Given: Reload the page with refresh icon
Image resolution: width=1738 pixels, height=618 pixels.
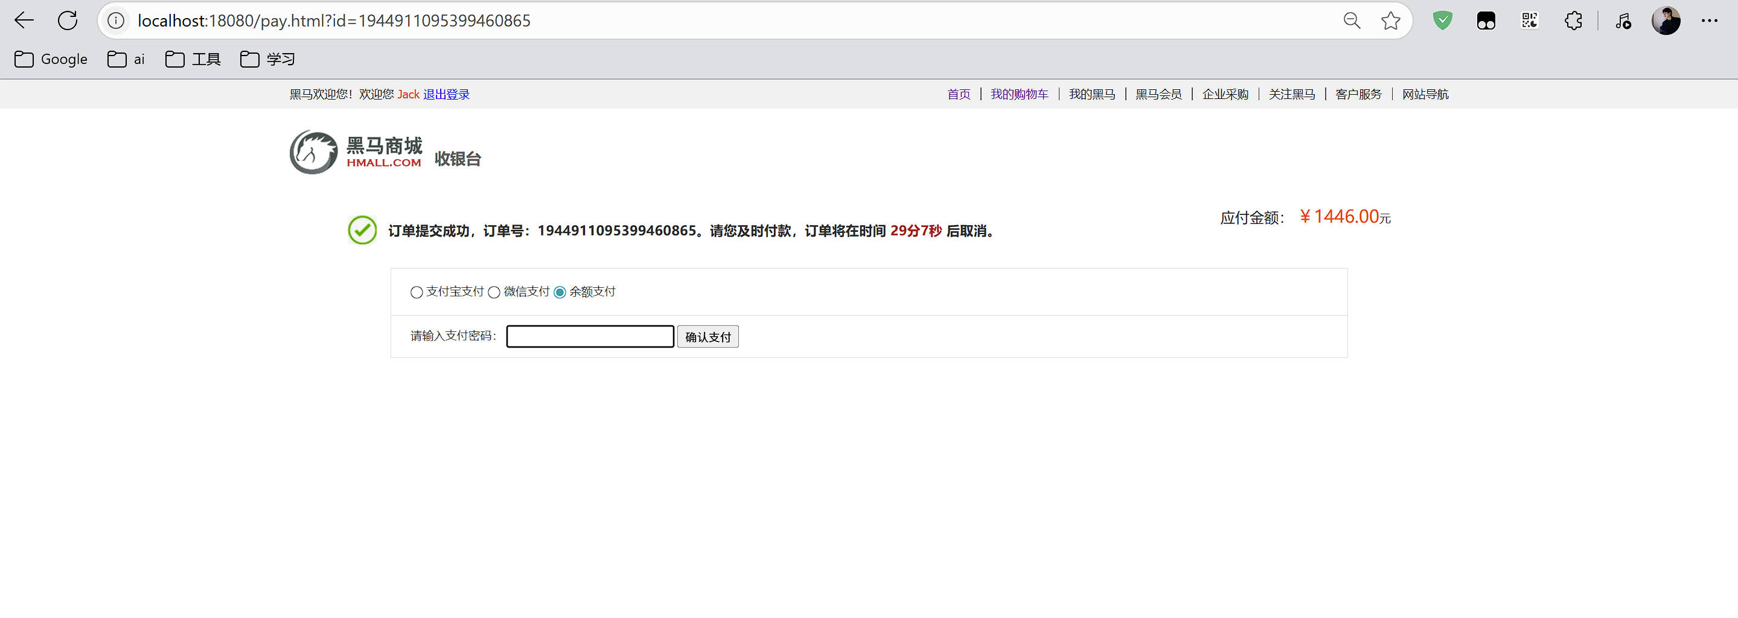Looking at the screenshot, I should tap(68, 21).
